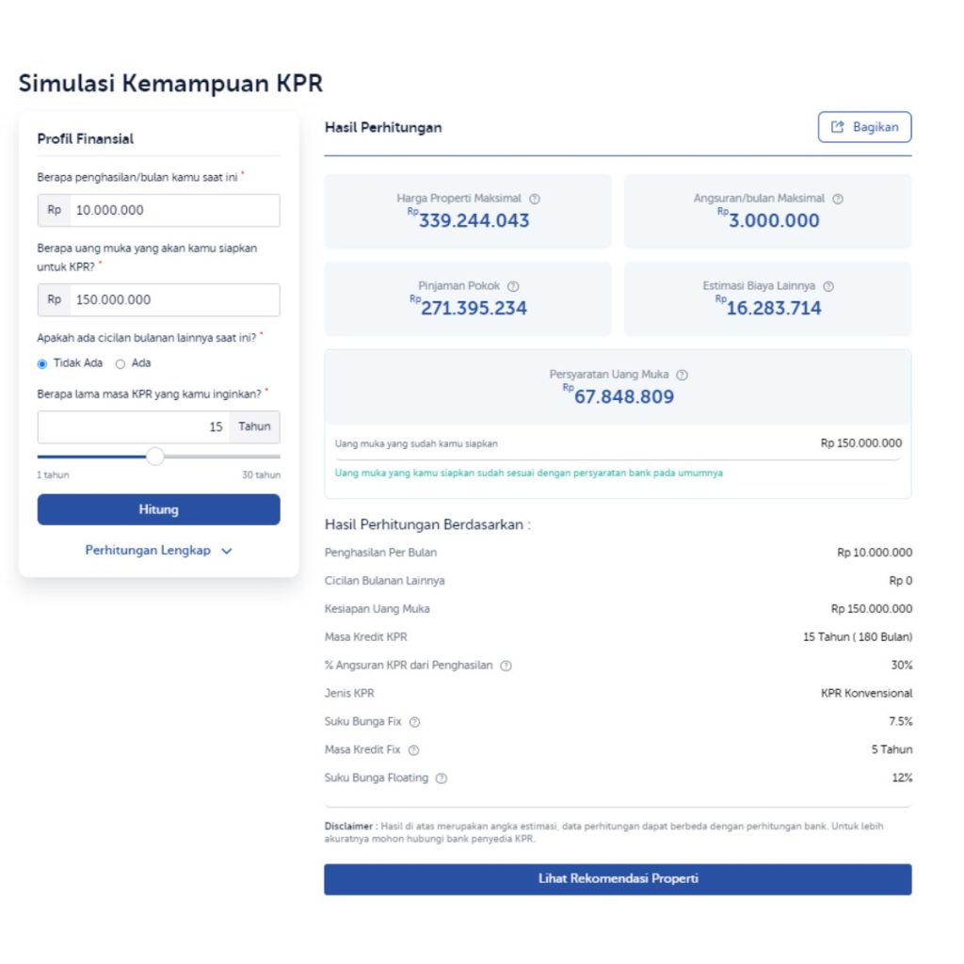Screen dimensions: 964x964
Task: Focus the monthly income input field
Action: pos(174,211)
